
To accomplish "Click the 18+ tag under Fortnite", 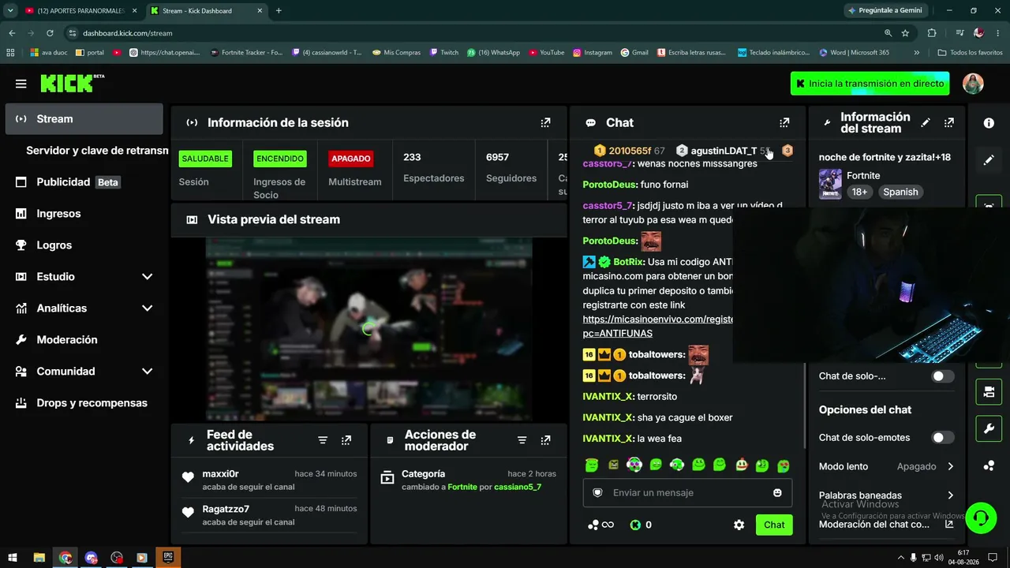I will (x=859, y=192).
